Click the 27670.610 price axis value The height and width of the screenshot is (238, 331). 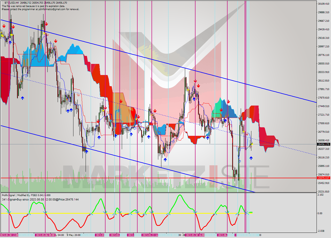[324, 98]
